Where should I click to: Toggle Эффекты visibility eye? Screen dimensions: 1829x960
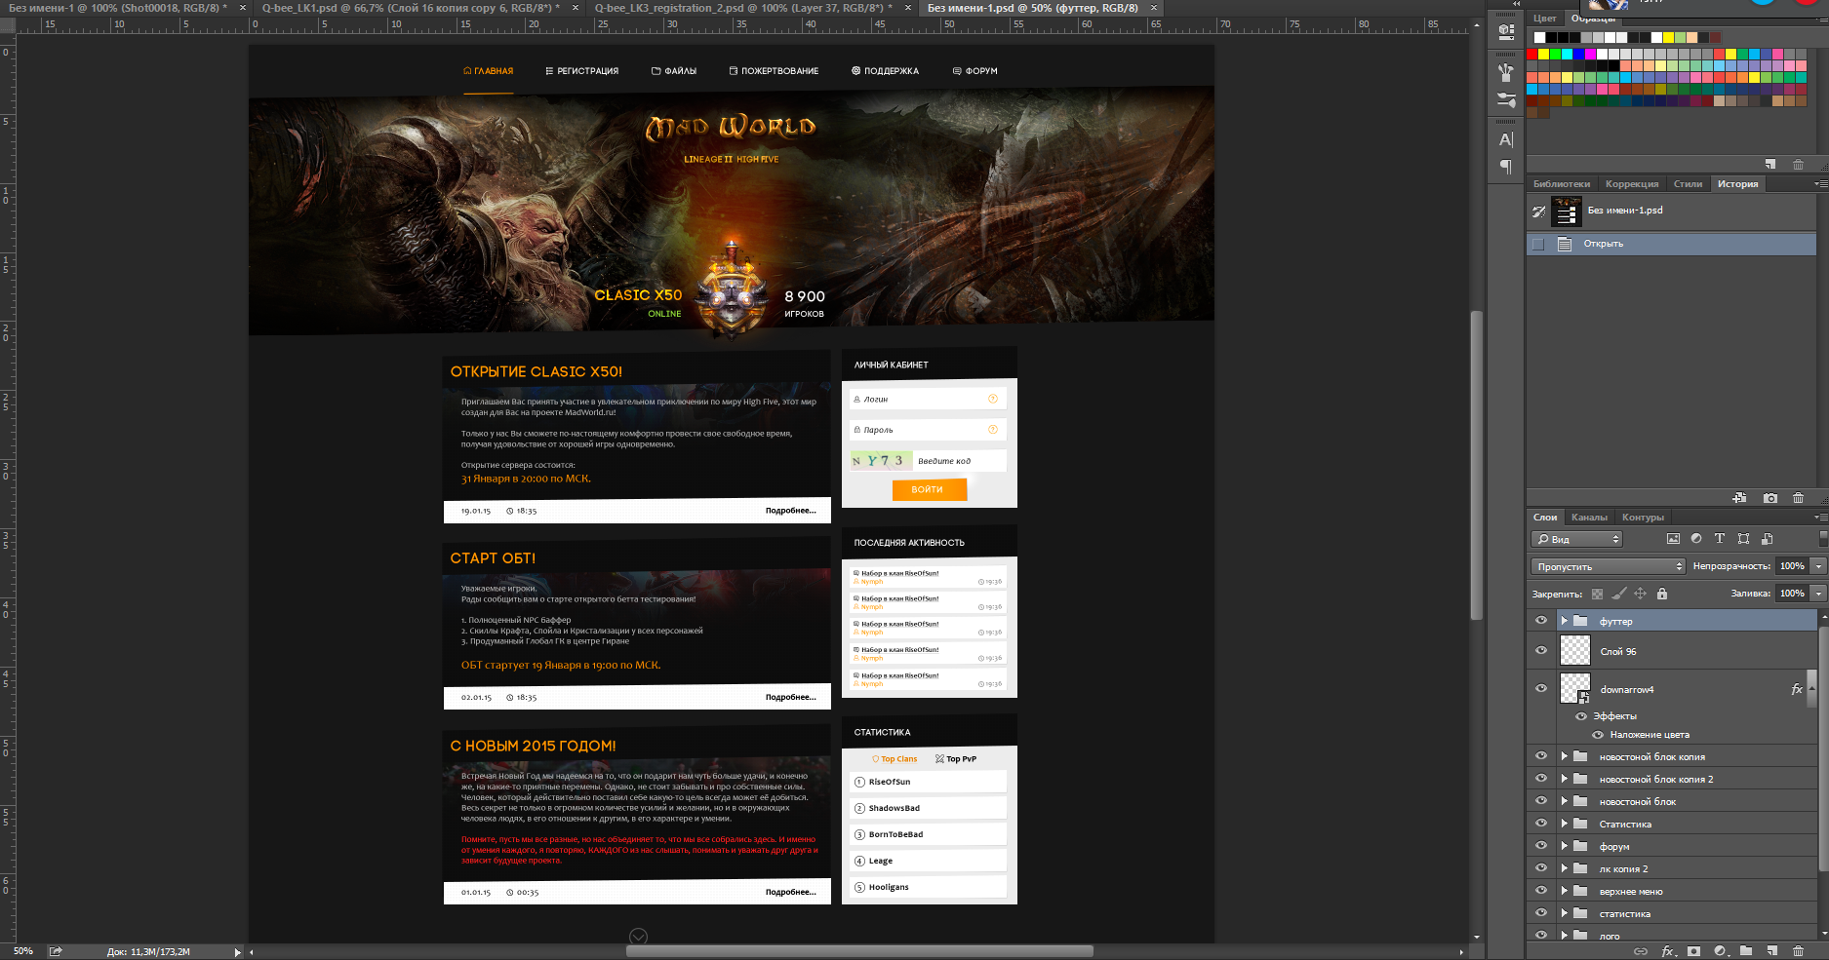pyautogui.click(x=1581, y=716)
